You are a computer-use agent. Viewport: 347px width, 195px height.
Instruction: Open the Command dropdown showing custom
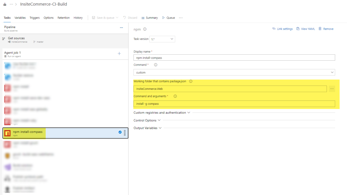pos(234,72)
